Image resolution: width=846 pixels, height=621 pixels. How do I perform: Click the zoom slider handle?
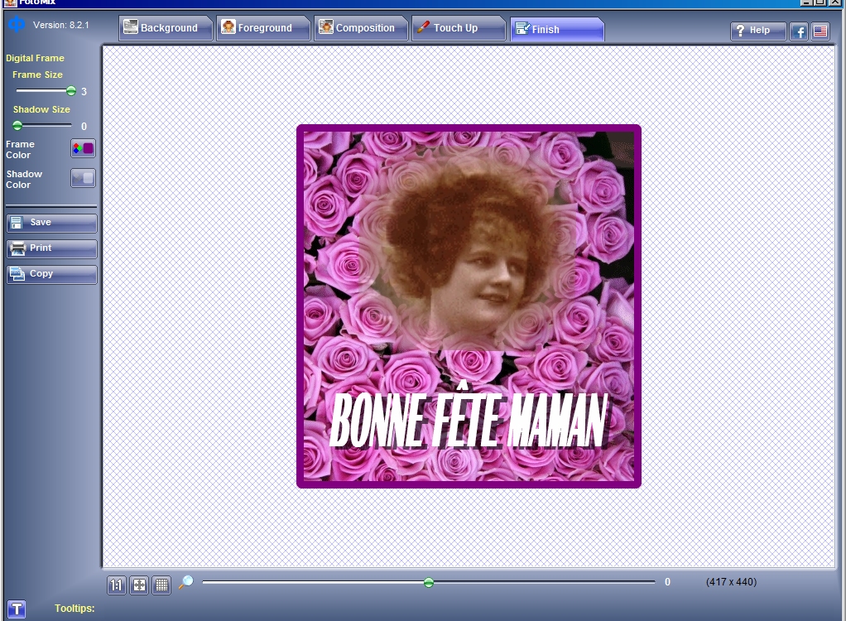429,583
